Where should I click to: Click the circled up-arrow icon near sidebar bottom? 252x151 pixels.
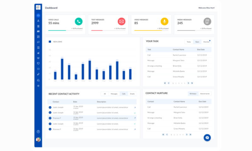38,132
